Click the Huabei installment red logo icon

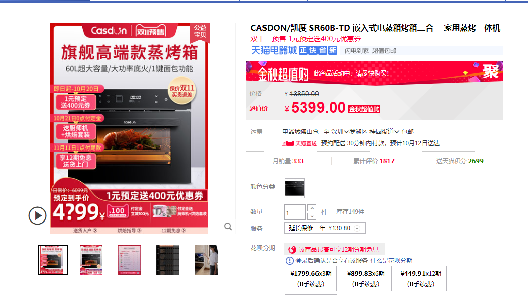pyautogui.click(x=292, y=249)
